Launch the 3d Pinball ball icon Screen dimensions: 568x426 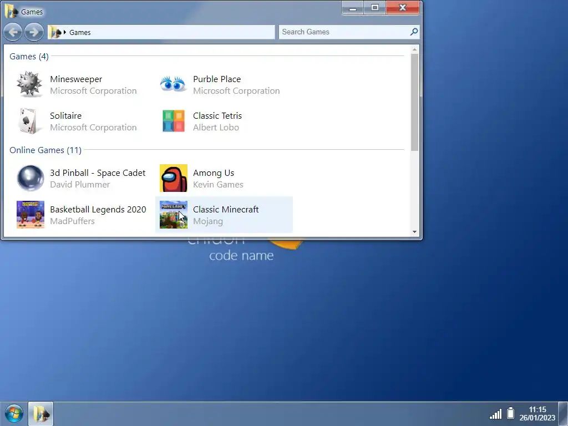pyautogui.click(x=31, y=178)
